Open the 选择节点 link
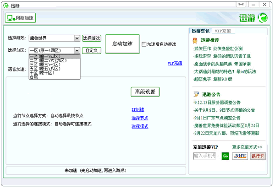275x189 pixels. pos(139,118)
